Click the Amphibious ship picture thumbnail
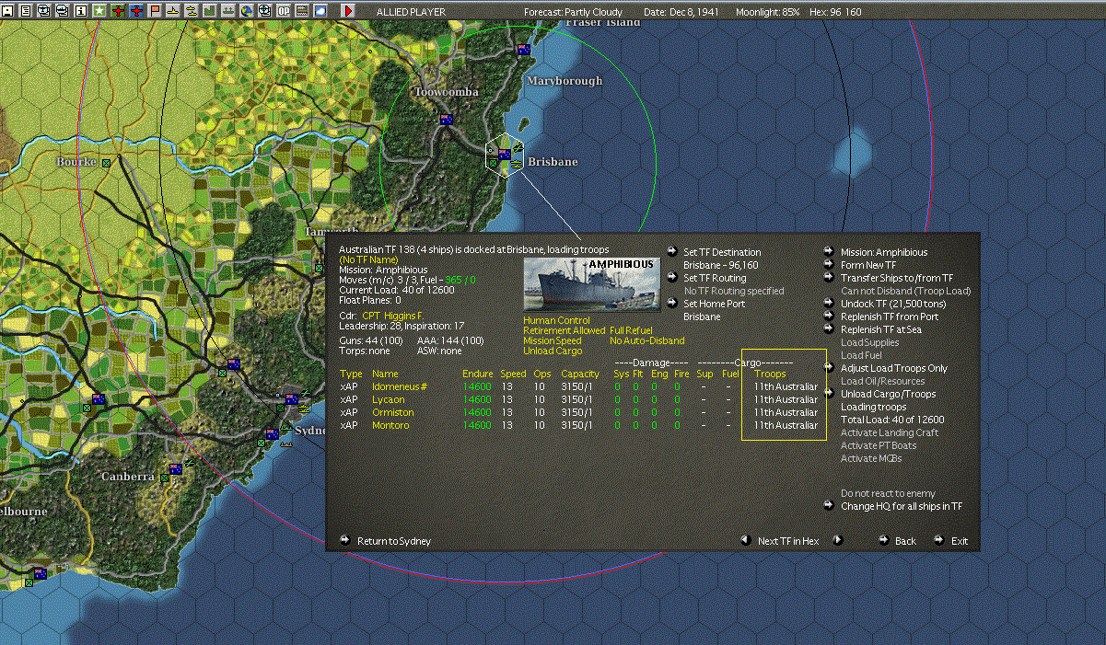This screenshot has width=1106, height=645. (592, 283)
